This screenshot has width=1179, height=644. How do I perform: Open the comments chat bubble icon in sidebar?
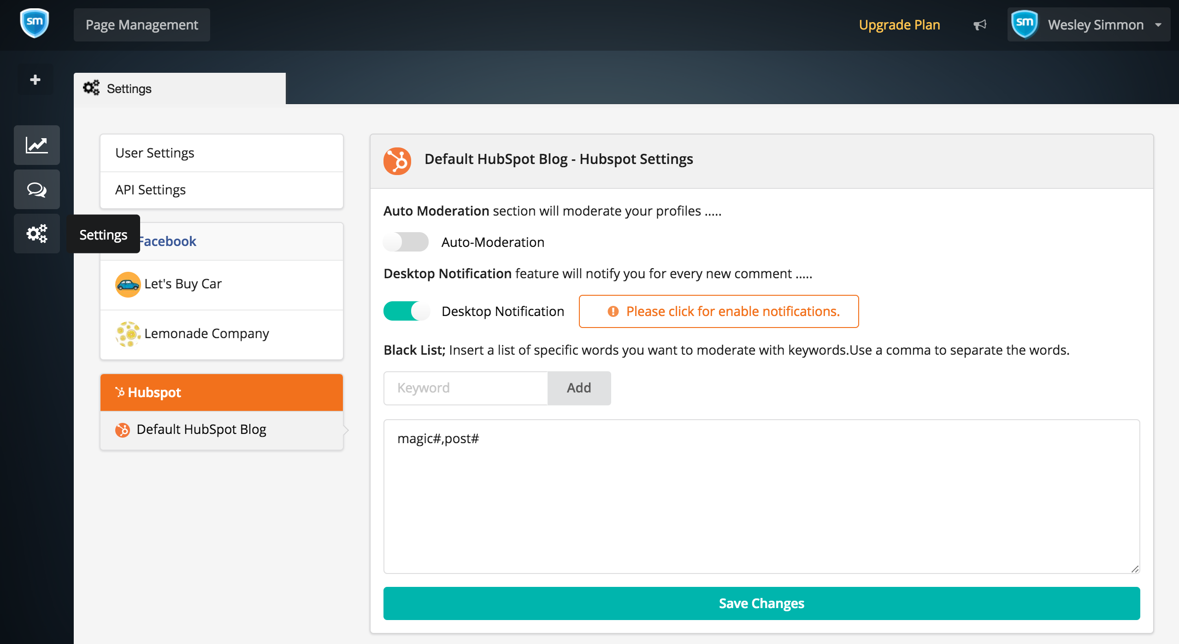click(x=37, y=189)
